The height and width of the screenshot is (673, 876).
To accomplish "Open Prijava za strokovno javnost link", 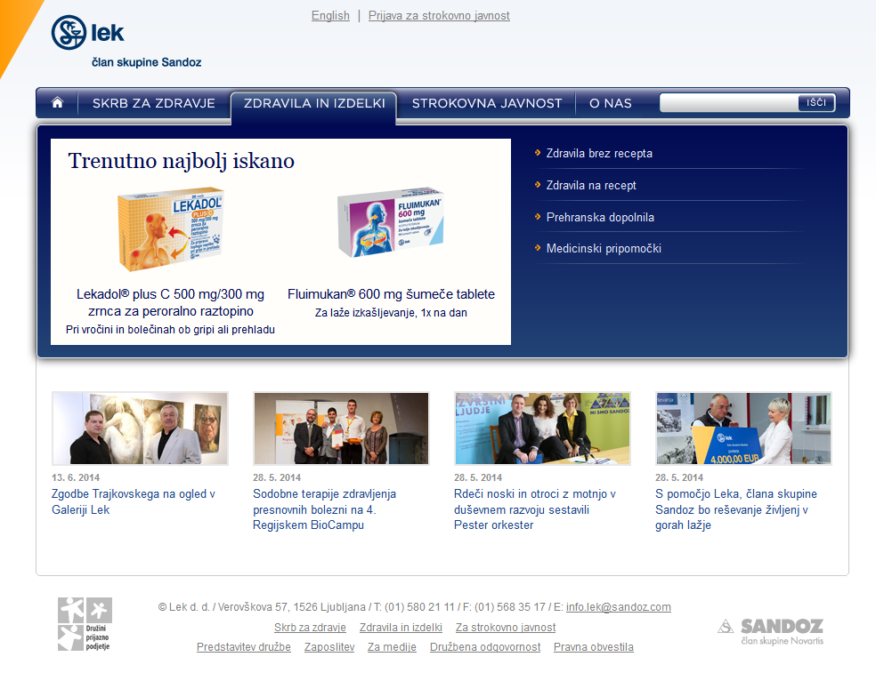I will click(x=439, y=16).
